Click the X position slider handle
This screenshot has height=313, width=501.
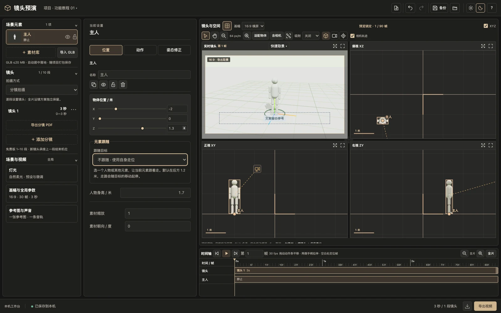(116, 109)
